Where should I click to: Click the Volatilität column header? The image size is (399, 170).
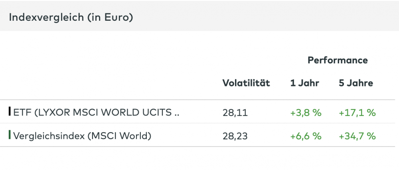coord(246,83)
